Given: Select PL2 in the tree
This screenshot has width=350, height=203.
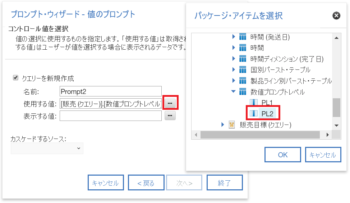Looking at the screenshot, I should (x=267, y=114).
